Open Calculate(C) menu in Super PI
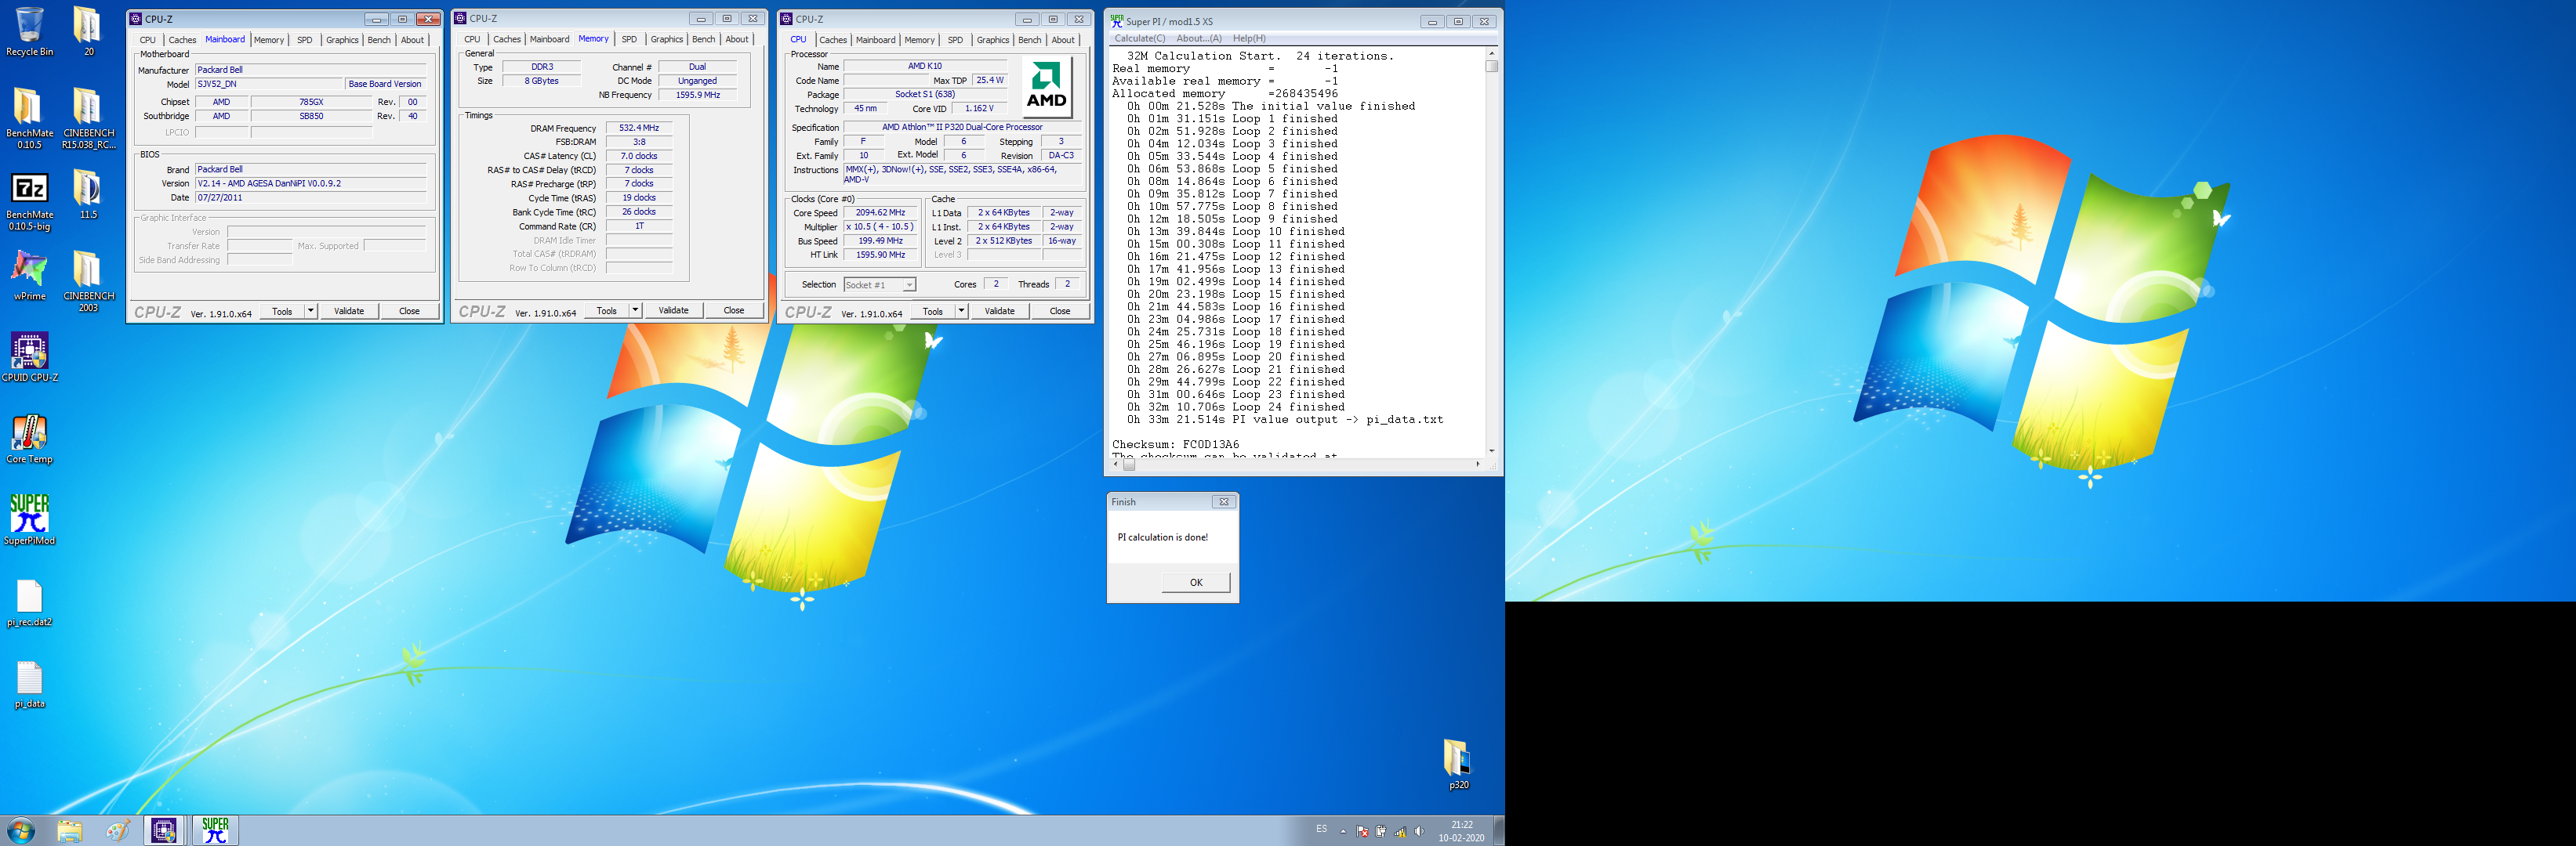 (x=1139, y=38)
